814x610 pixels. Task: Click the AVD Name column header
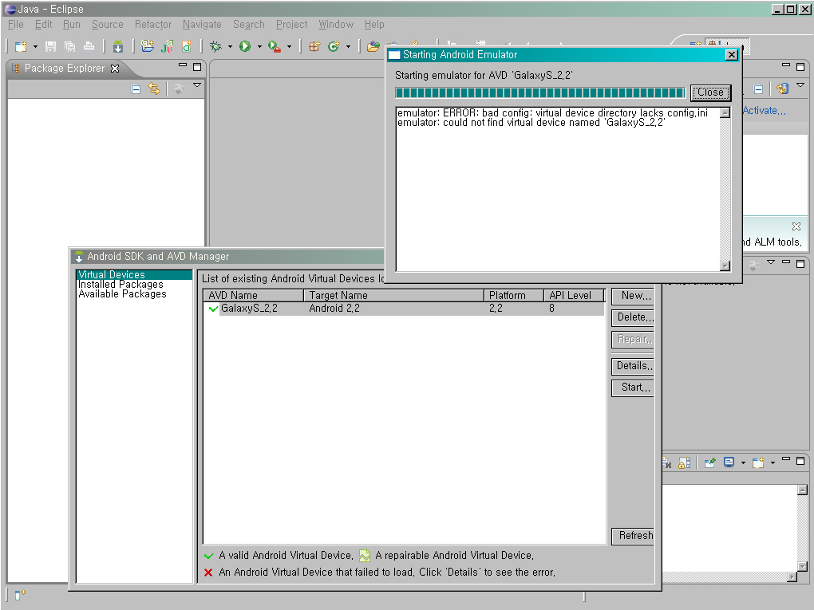coord(253,296)
